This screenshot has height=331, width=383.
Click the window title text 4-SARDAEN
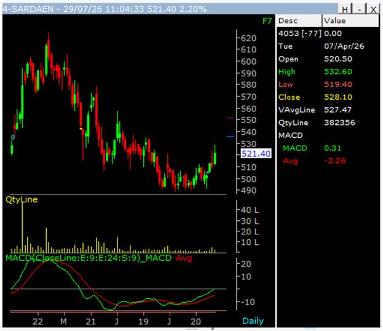click(x=28, y=9)
